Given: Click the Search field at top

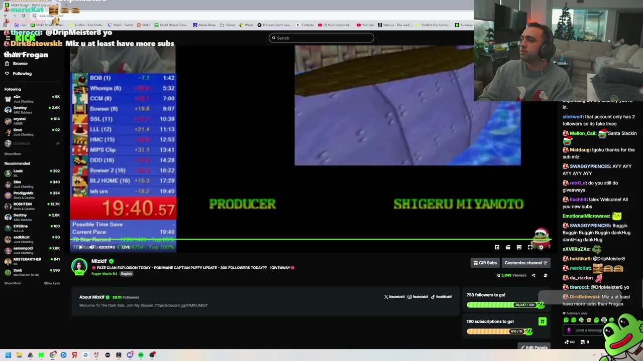Looking at the screenshot, I should pos(321,38).
